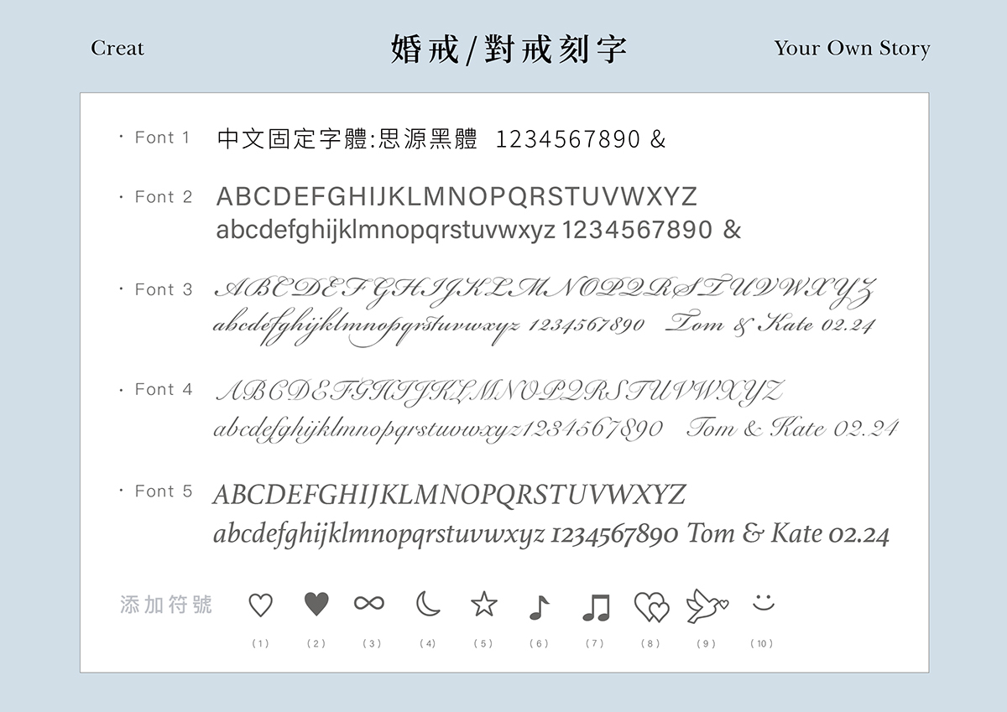Screen dimensions: 1007x712
Task: Click Font 2 uppercase alphabet sample
Action: (x=457, y=197)
